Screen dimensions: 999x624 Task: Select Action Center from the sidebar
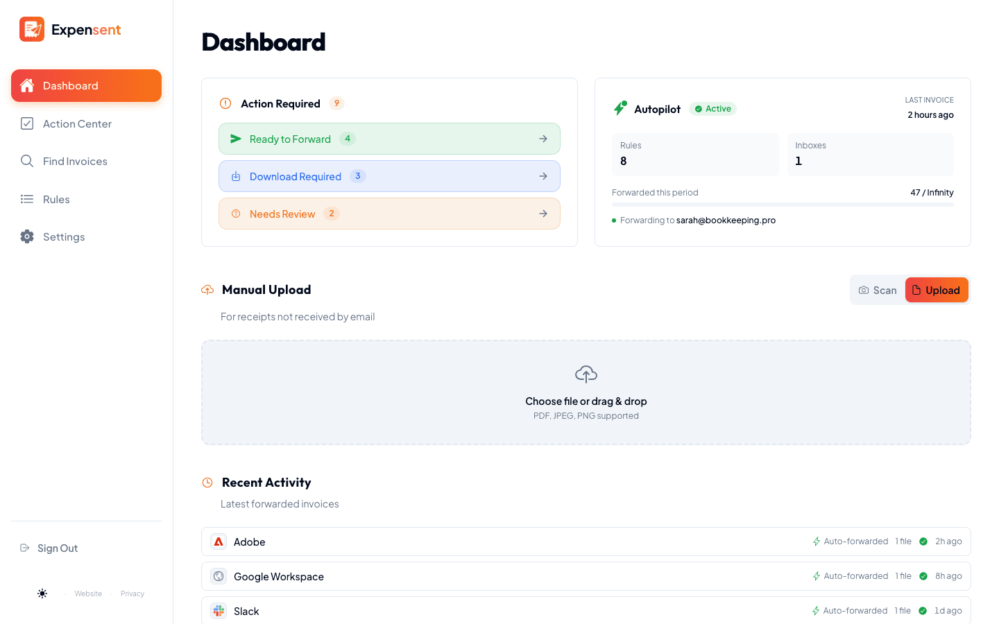pos(77,123)
